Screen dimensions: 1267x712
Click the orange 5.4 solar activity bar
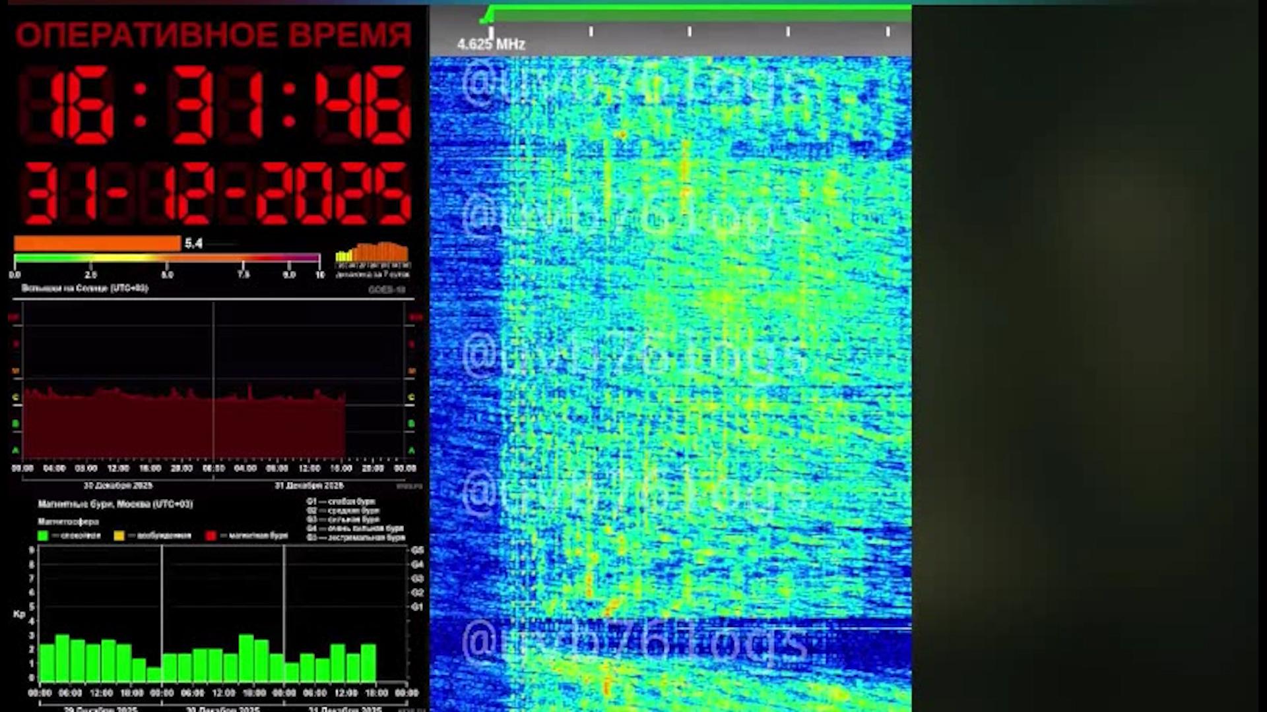click(97, 243)
